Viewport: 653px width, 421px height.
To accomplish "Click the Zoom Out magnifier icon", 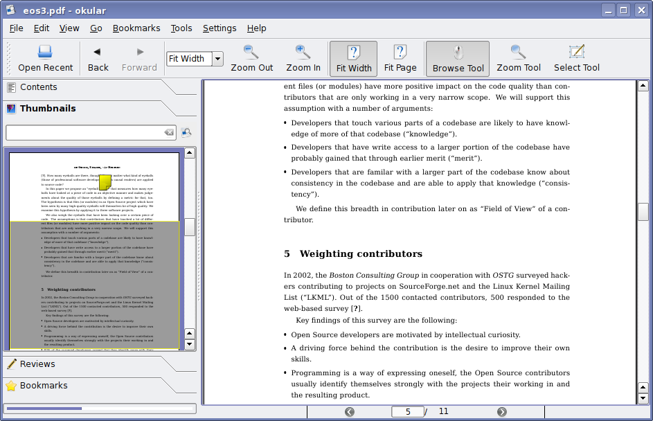I will click(251, 52).
